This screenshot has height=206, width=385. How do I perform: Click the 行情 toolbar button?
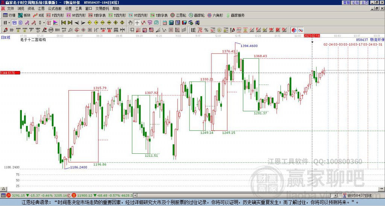[9, 15]
